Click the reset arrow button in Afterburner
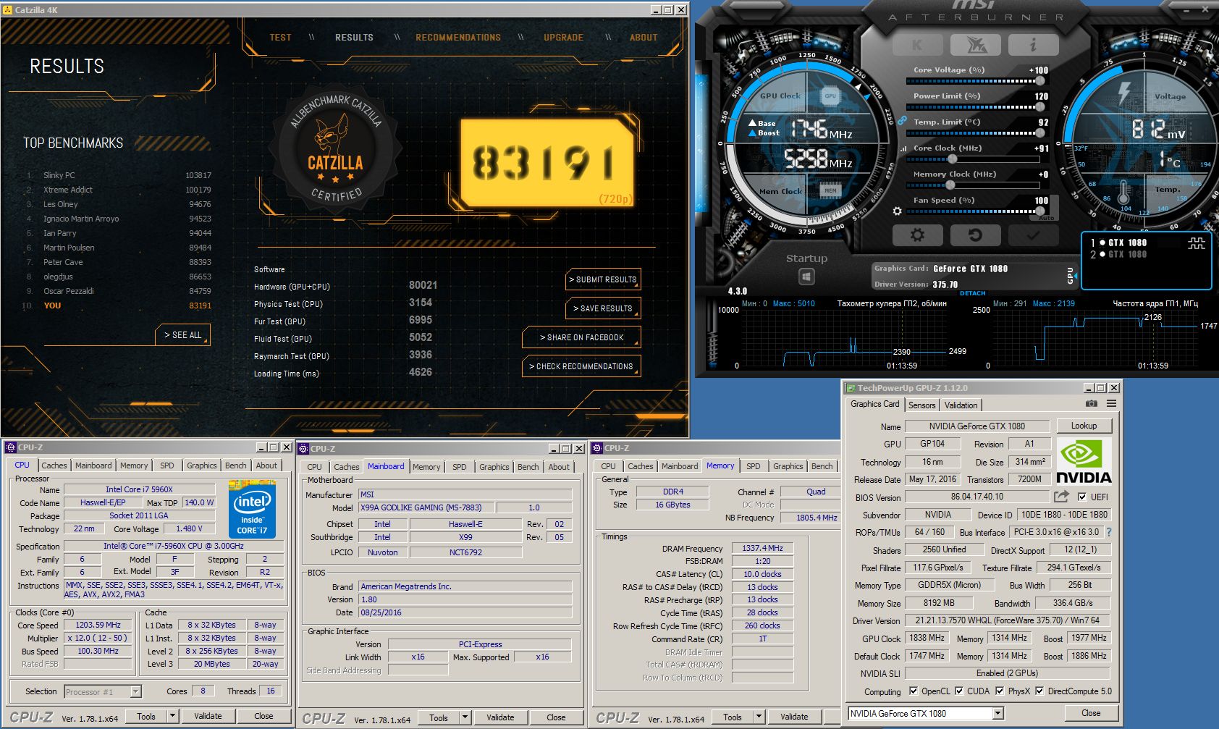1219x729 pixels. [x=975, y=235]
